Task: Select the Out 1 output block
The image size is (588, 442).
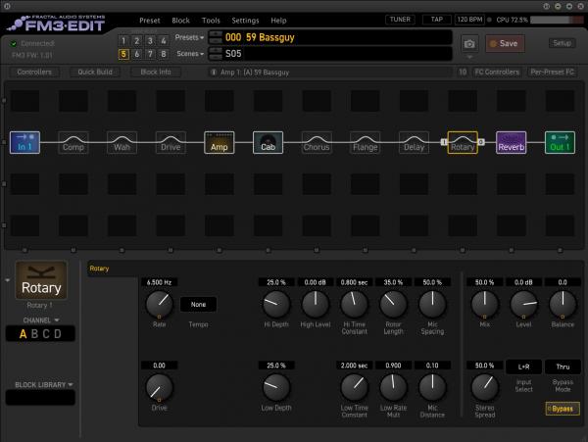Action: click(560, 142)
